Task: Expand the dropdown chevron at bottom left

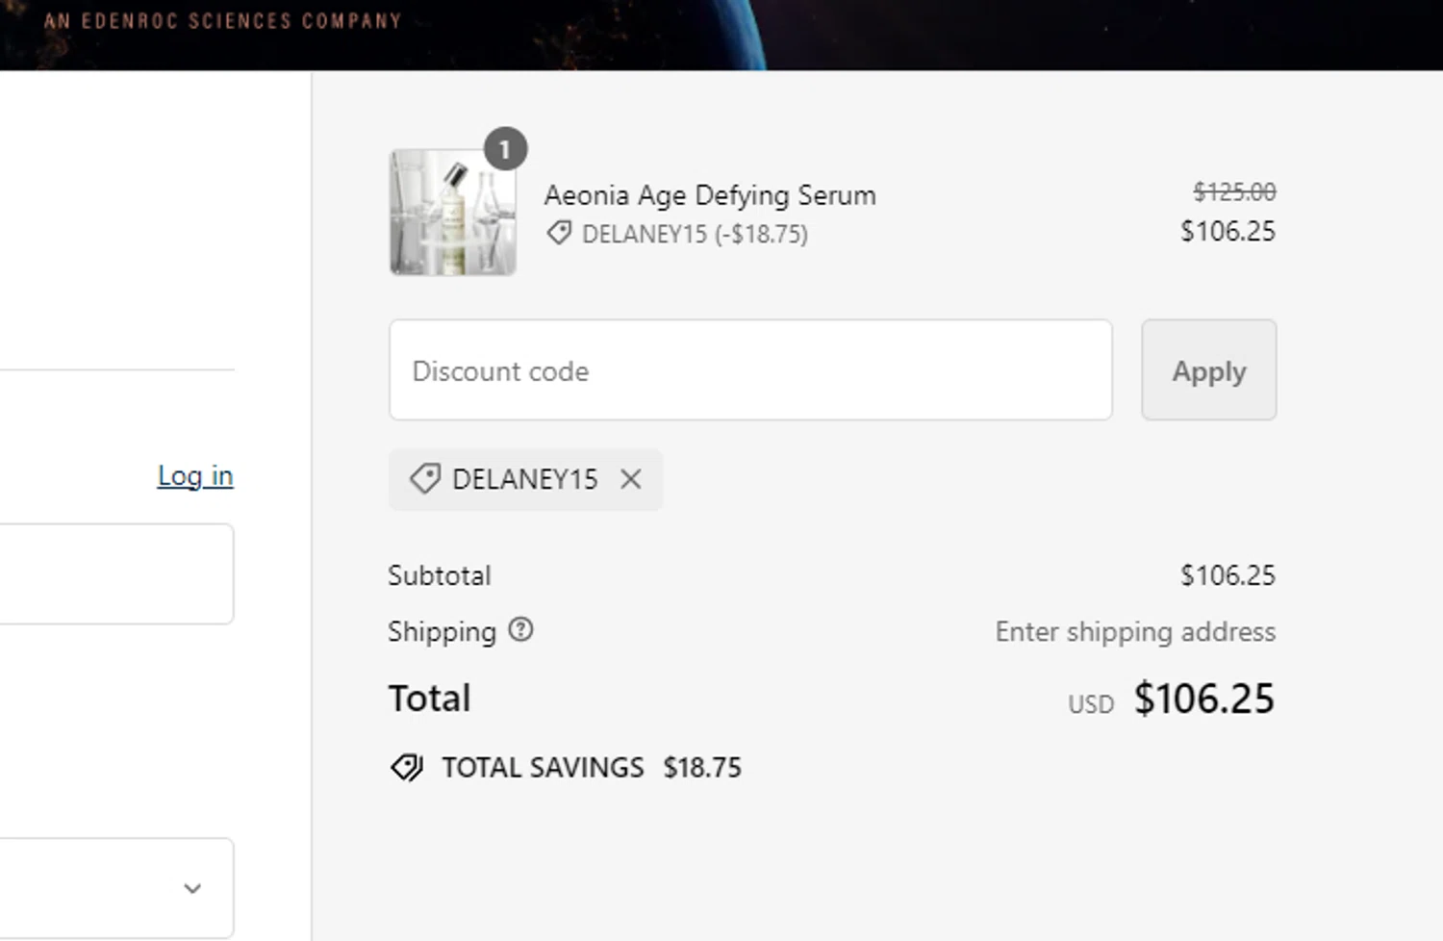Action: pos(192,888)
